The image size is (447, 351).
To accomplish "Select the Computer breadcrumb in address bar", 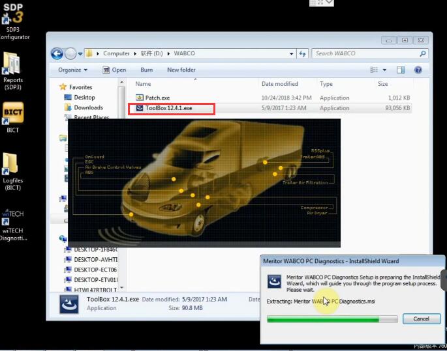I will pyautogui.click(x=116, y=53).
